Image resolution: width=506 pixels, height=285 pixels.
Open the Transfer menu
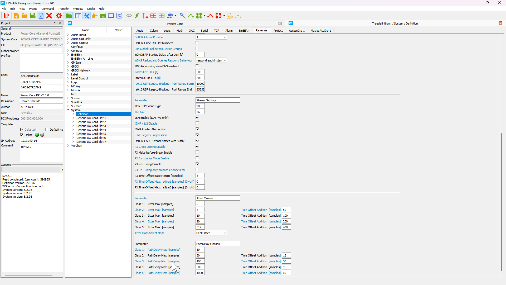(x=63, y=9)
